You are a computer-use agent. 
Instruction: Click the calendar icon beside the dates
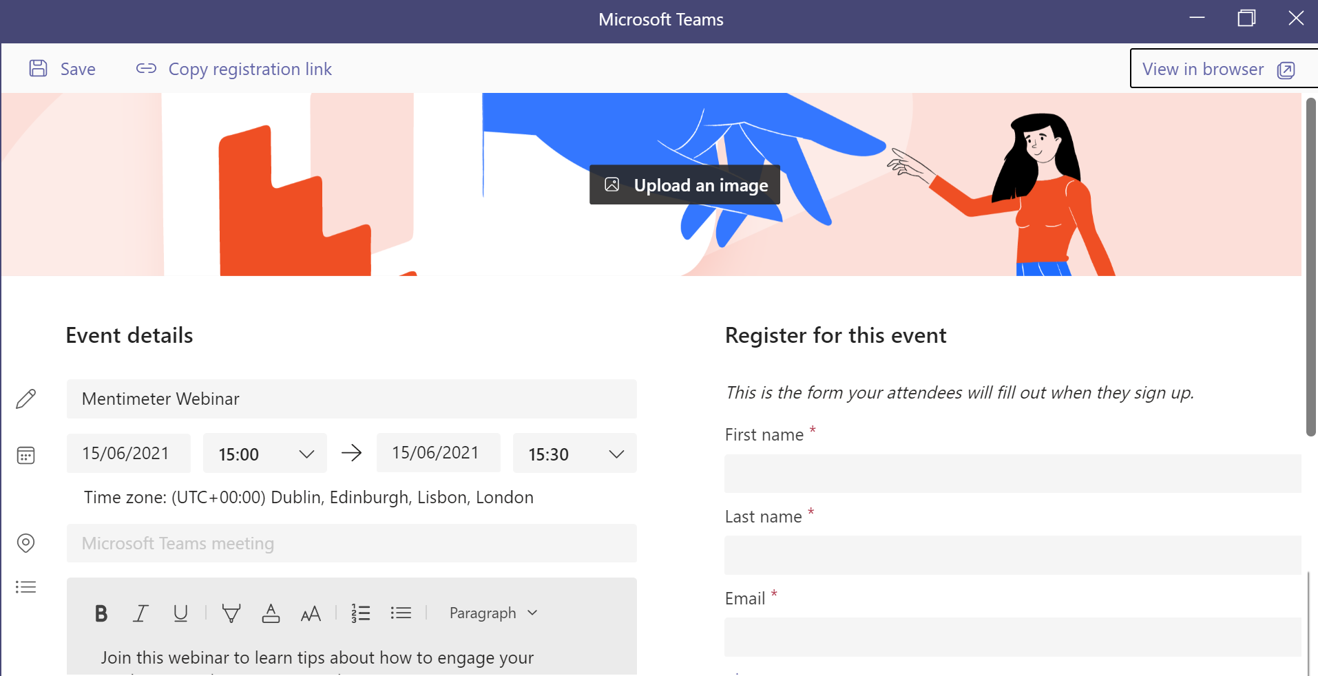tap(26, 455)
